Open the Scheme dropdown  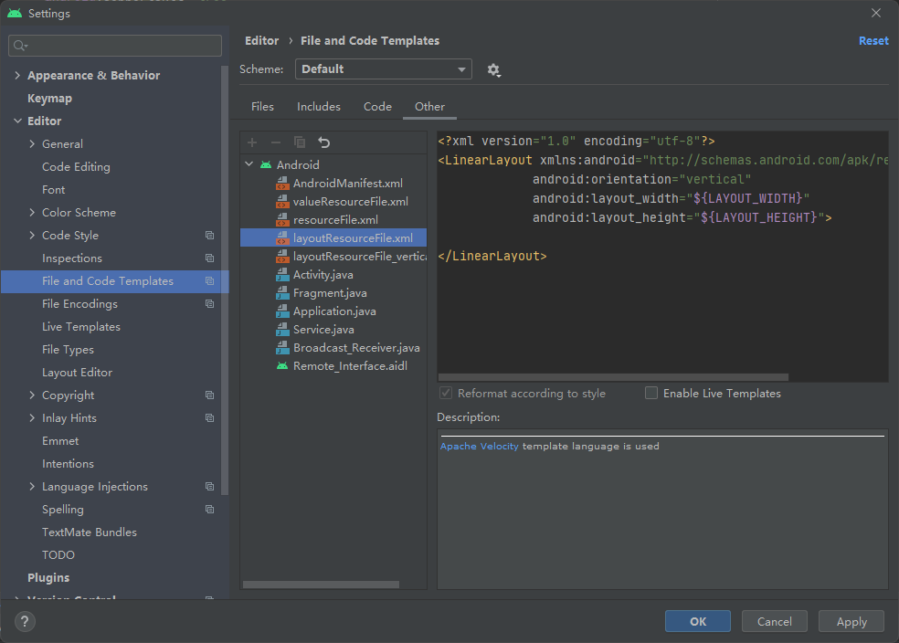(x=383, y=69)
